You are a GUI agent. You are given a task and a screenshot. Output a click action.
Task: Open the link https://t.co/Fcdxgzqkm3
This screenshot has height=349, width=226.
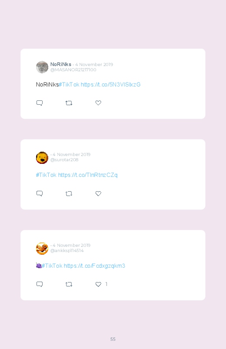tap(94, 266)
